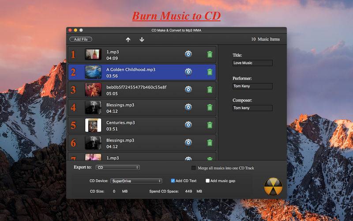Open the Export to CD dropdown

click(117, 168)
